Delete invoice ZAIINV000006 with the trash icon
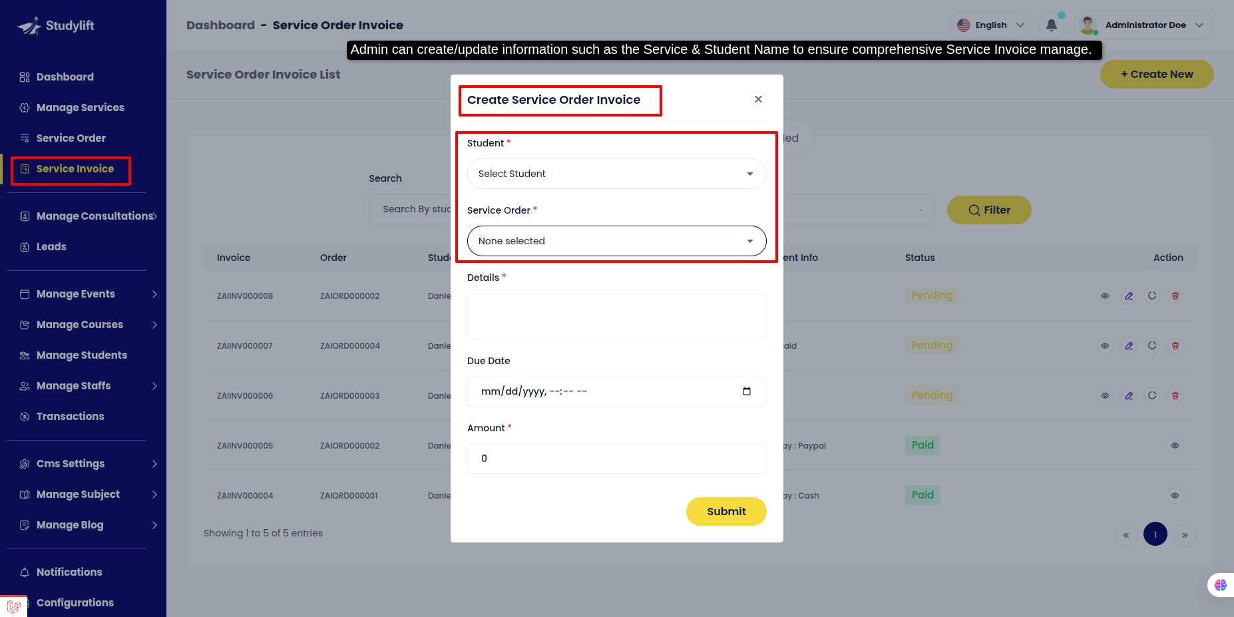The image size is (1234, 617). (x=1175, y=395)
